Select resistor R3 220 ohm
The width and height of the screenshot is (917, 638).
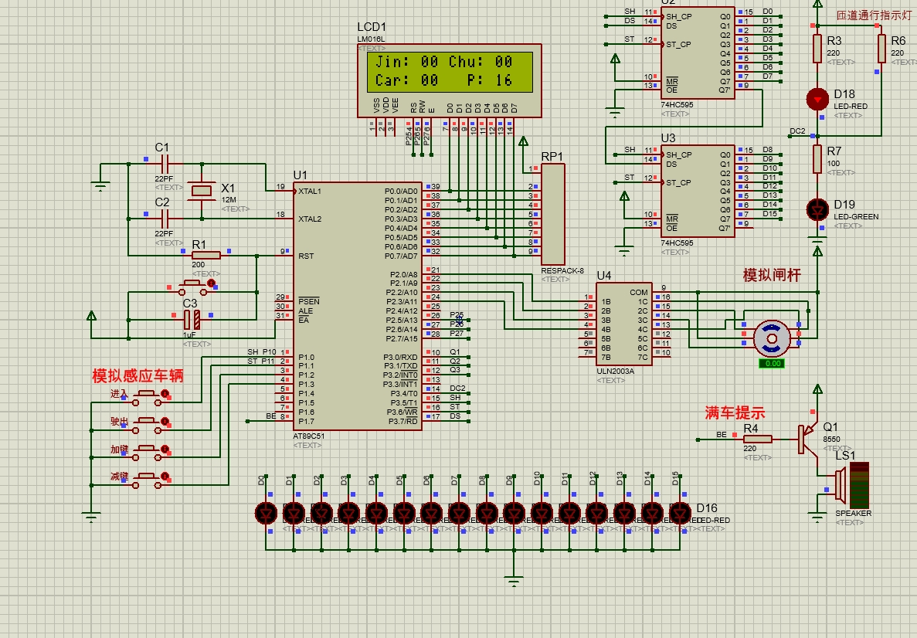[817, 49]
